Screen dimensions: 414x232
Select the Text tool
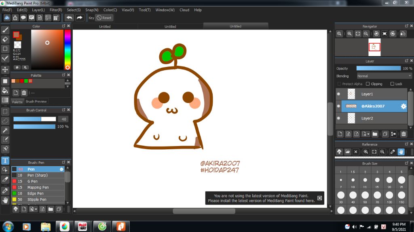5,161
